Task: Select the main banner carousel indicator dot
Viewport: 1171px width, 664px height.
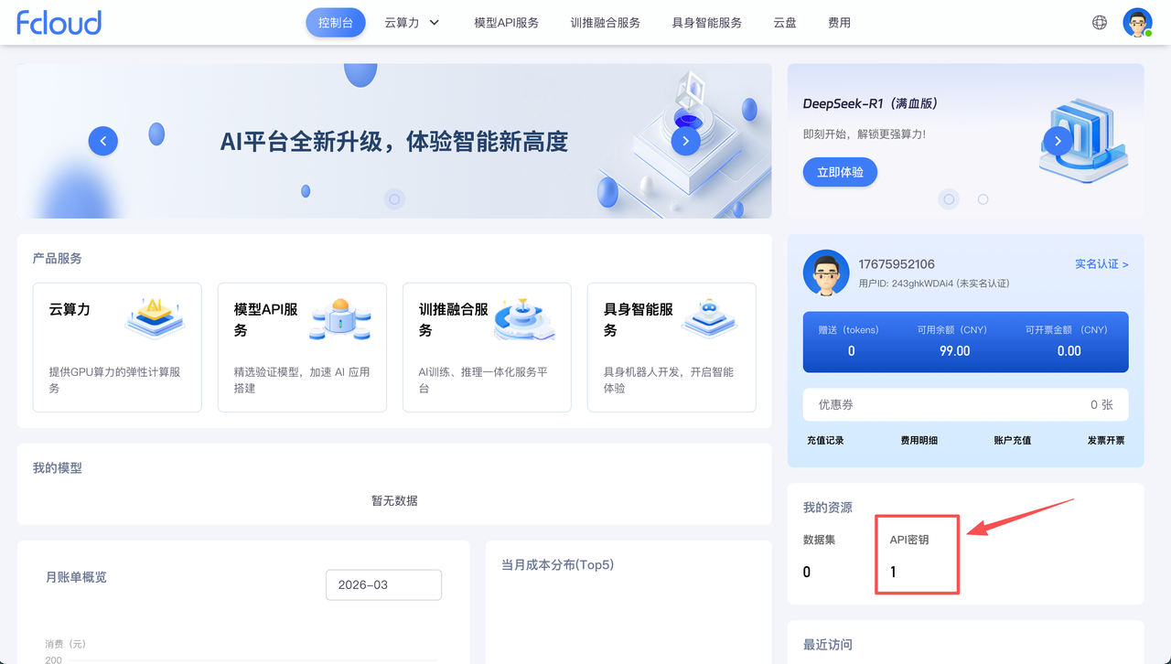Action: (394, 198)
